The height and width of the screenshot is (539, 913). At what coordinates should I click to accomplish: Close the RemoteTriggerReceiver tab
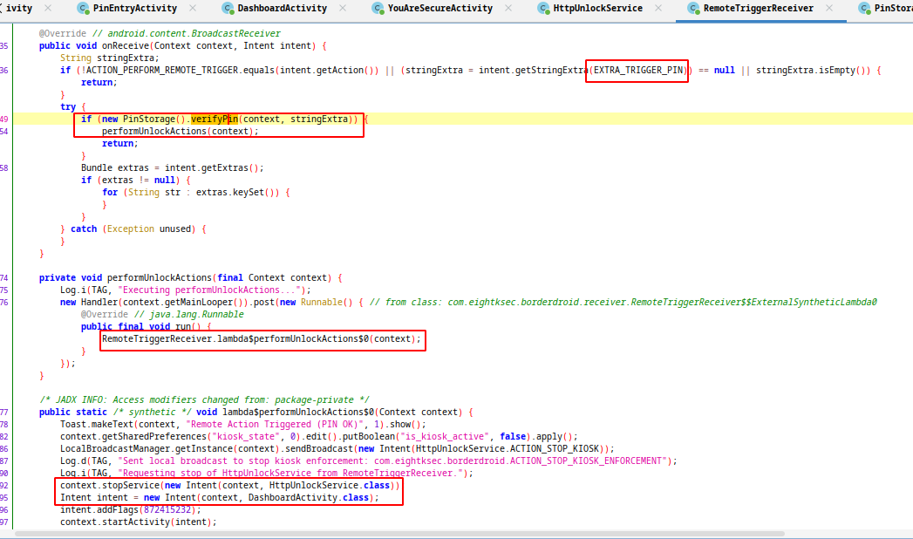pyautogui.click(x=829, y=9)
